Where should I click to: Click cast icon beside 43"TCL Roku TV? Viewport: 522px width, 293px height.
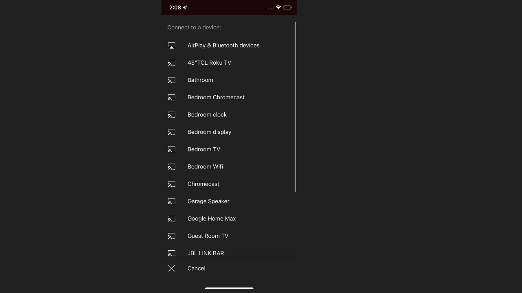coord(172,63)
